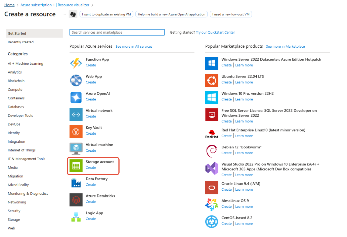Click the Logic App icon
Image resolution: width=347 pixels, height=237 pixels.
point(76,217)
